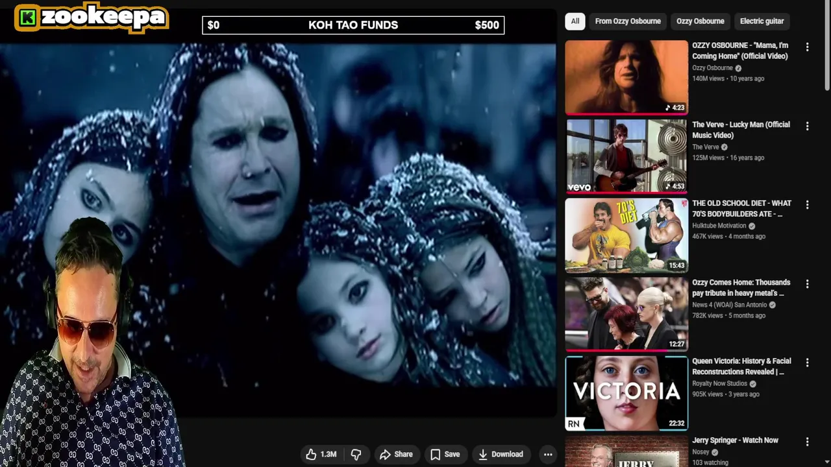Share the video
The width and height of the screenshot is (831, 467).
click(x=396, y=454)
